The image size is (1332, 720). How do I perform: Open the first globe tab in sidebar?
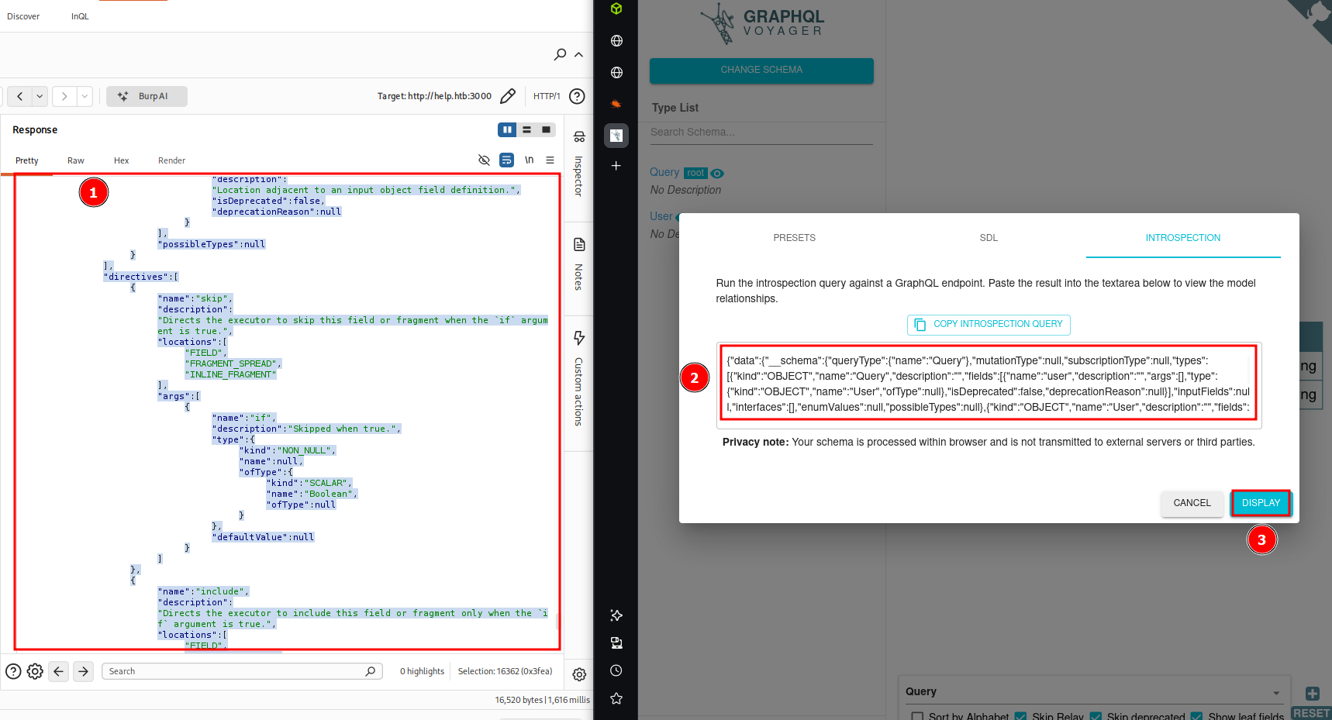tap(616, 40)
